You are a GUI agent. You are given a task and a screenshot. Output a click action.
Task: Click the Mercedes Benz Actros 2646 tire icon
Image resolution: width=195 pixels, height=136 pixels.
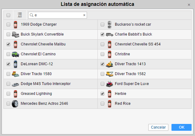[x=15, y=104]
